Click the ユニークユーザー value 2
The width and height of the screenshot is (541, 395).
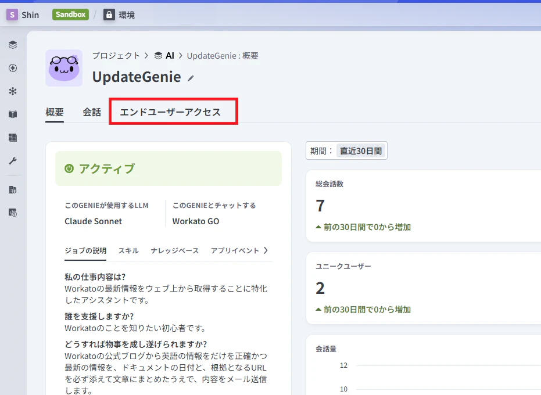(x=320, y=288)
